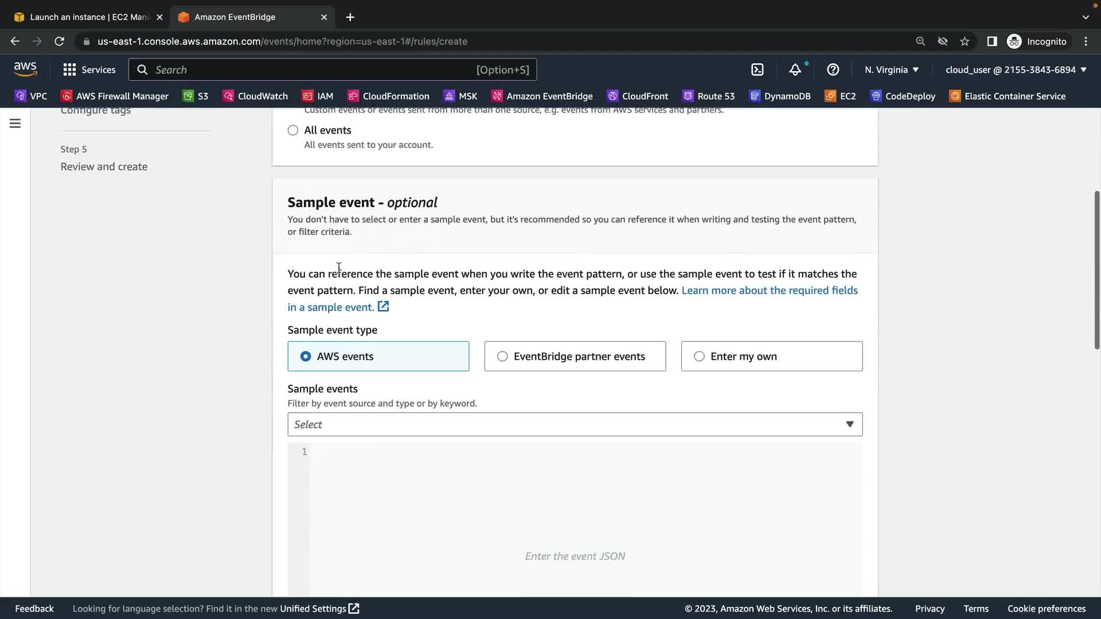Screen dimensions: 1101x619
Task: Open the Services grid menu
Action: click(89, 70)
